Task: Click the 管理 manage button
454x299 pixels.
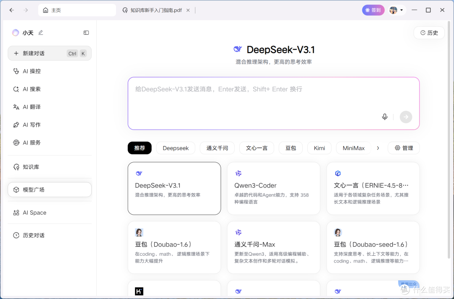Action: (x=404, y=148)
